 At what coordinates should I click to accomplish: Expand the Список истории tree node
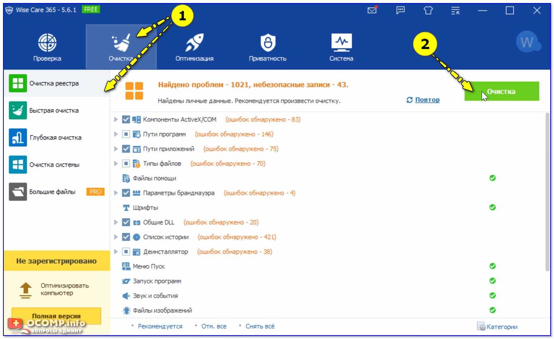[116, 237]
